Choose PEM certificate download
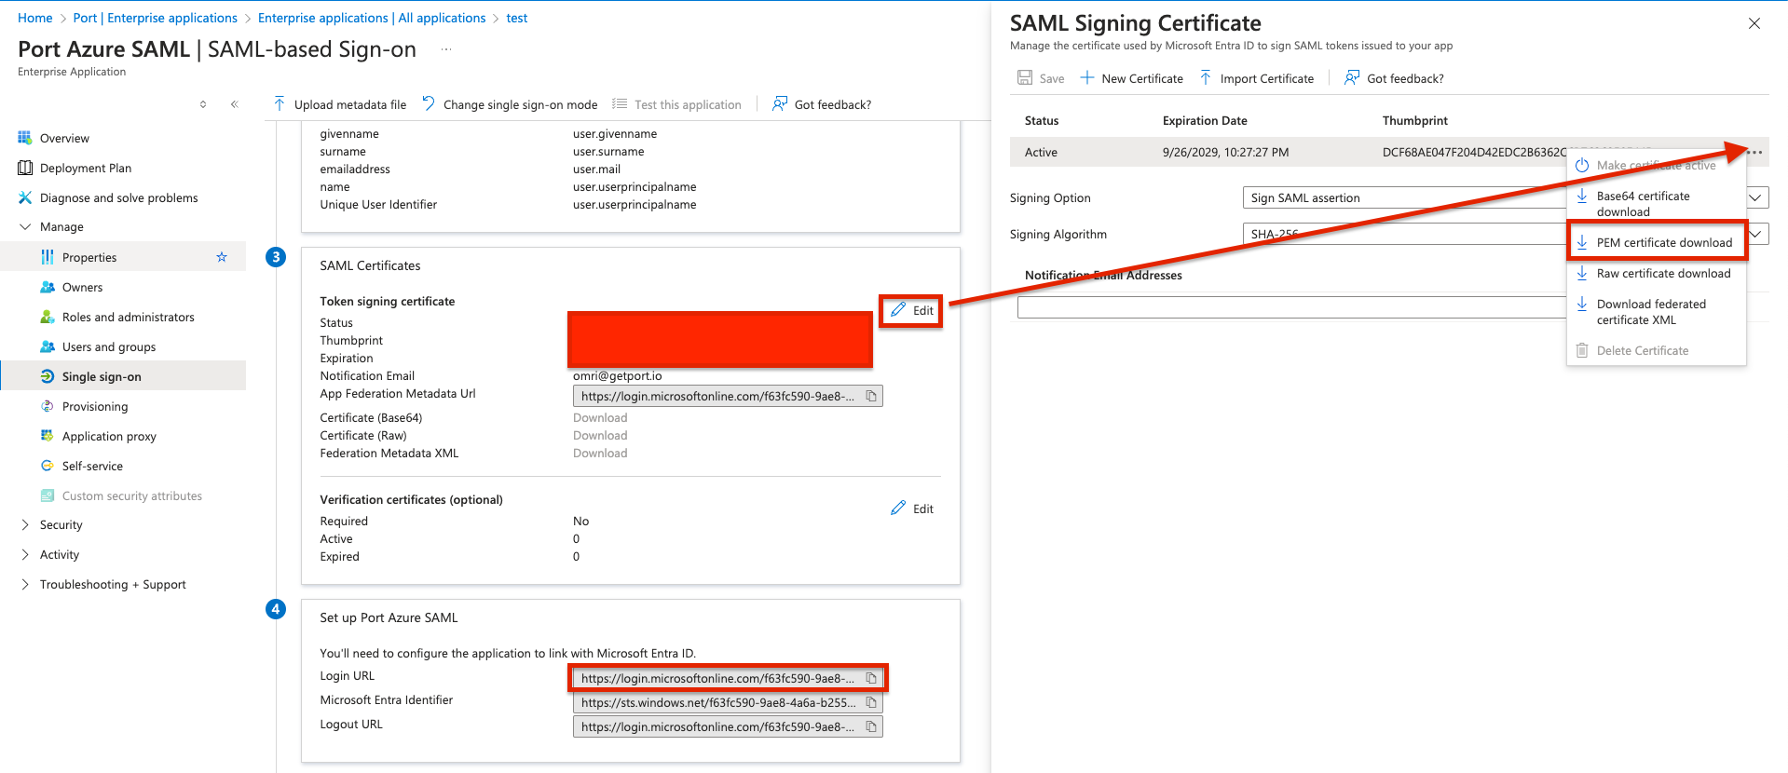The height and width of the screenshot is (773, 1788). tap(1656, 242)
